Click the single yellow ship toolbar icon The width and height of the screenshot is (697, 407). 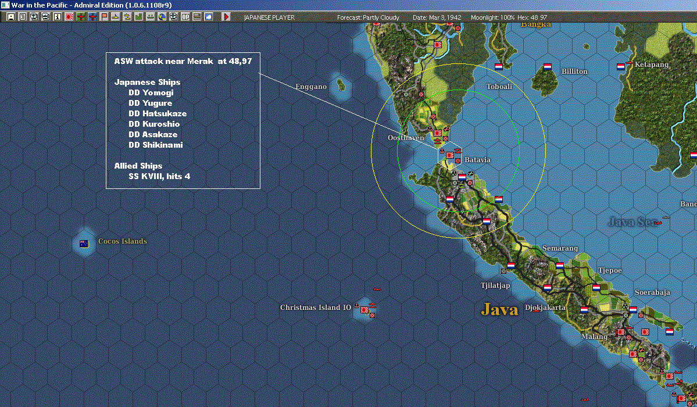pos(116,17)
